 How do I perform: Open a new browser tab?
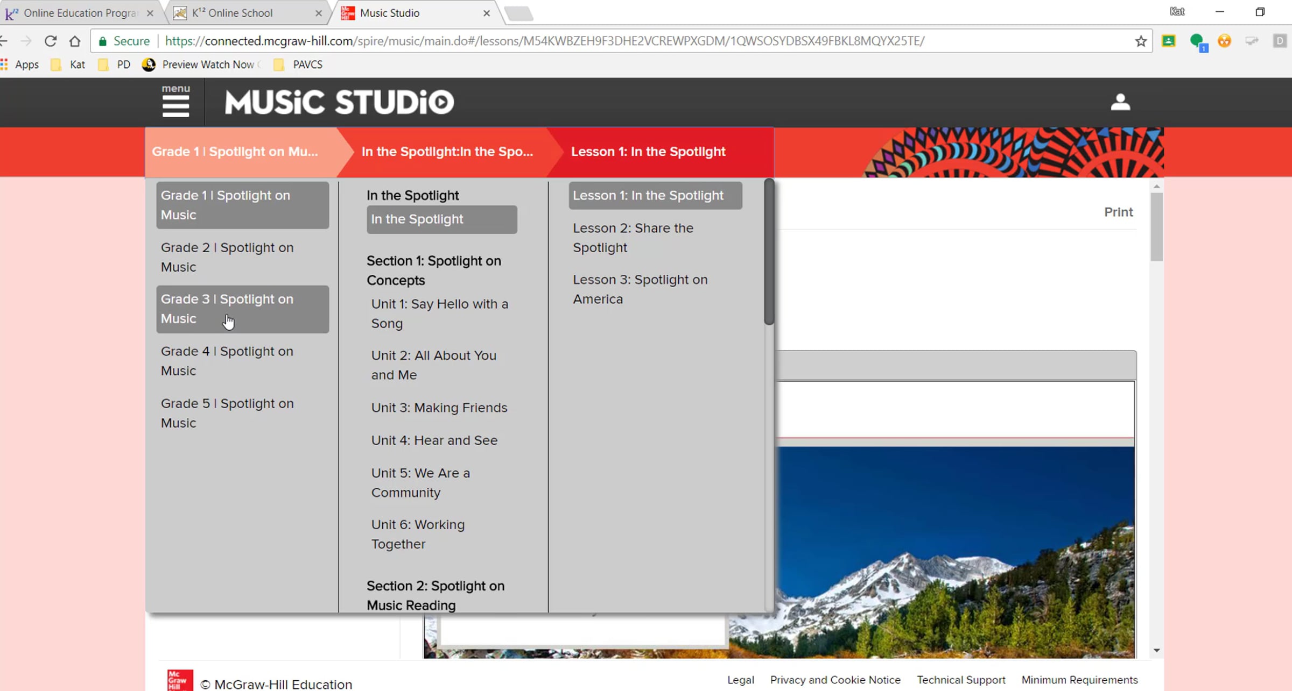click(519, 13)
